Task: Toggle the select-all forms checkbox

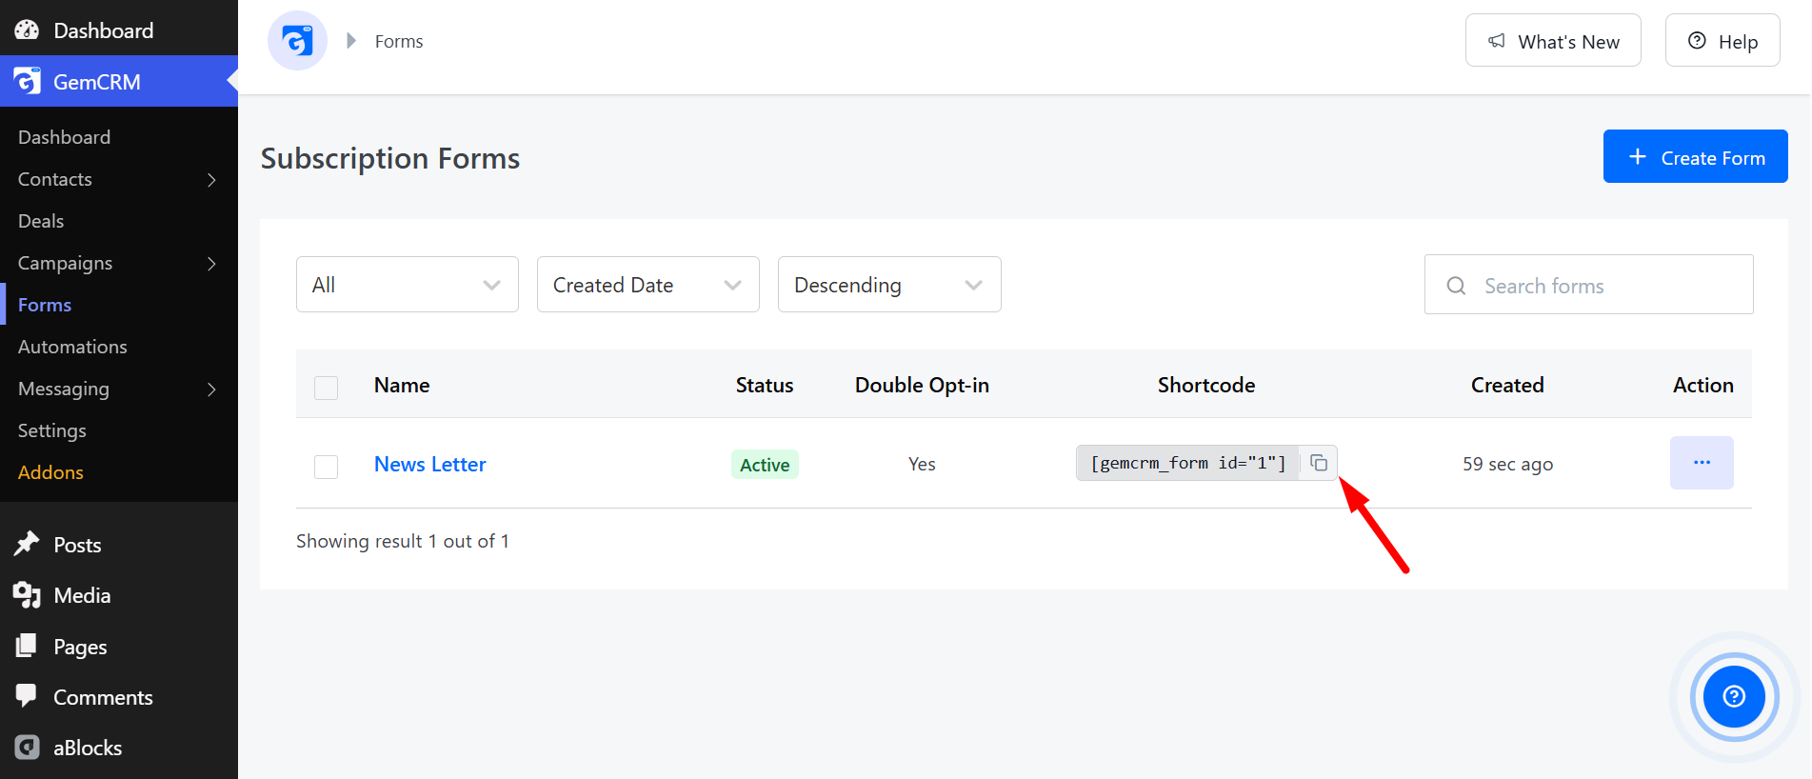Action: coord(327,387)
